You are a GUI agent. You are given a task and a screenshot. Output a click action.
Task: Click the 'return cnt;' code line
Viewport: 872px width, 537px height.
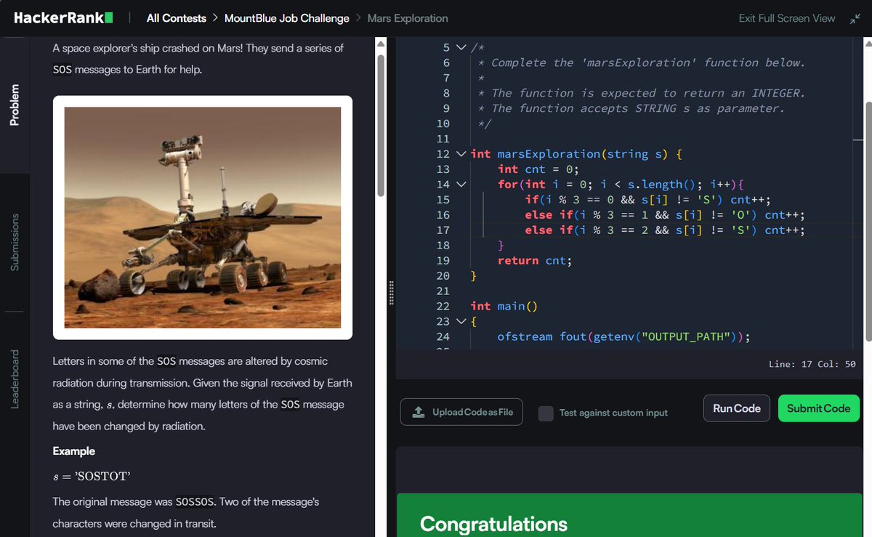coord(535,261)
